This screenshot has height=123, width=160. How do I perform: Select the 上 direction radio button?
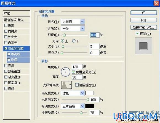point(62,41)
